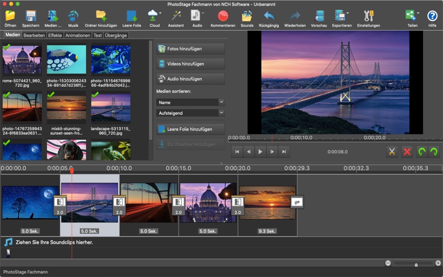Click the media list scrollbar
This screenshot has height=277, width=443.
[151, 90]
